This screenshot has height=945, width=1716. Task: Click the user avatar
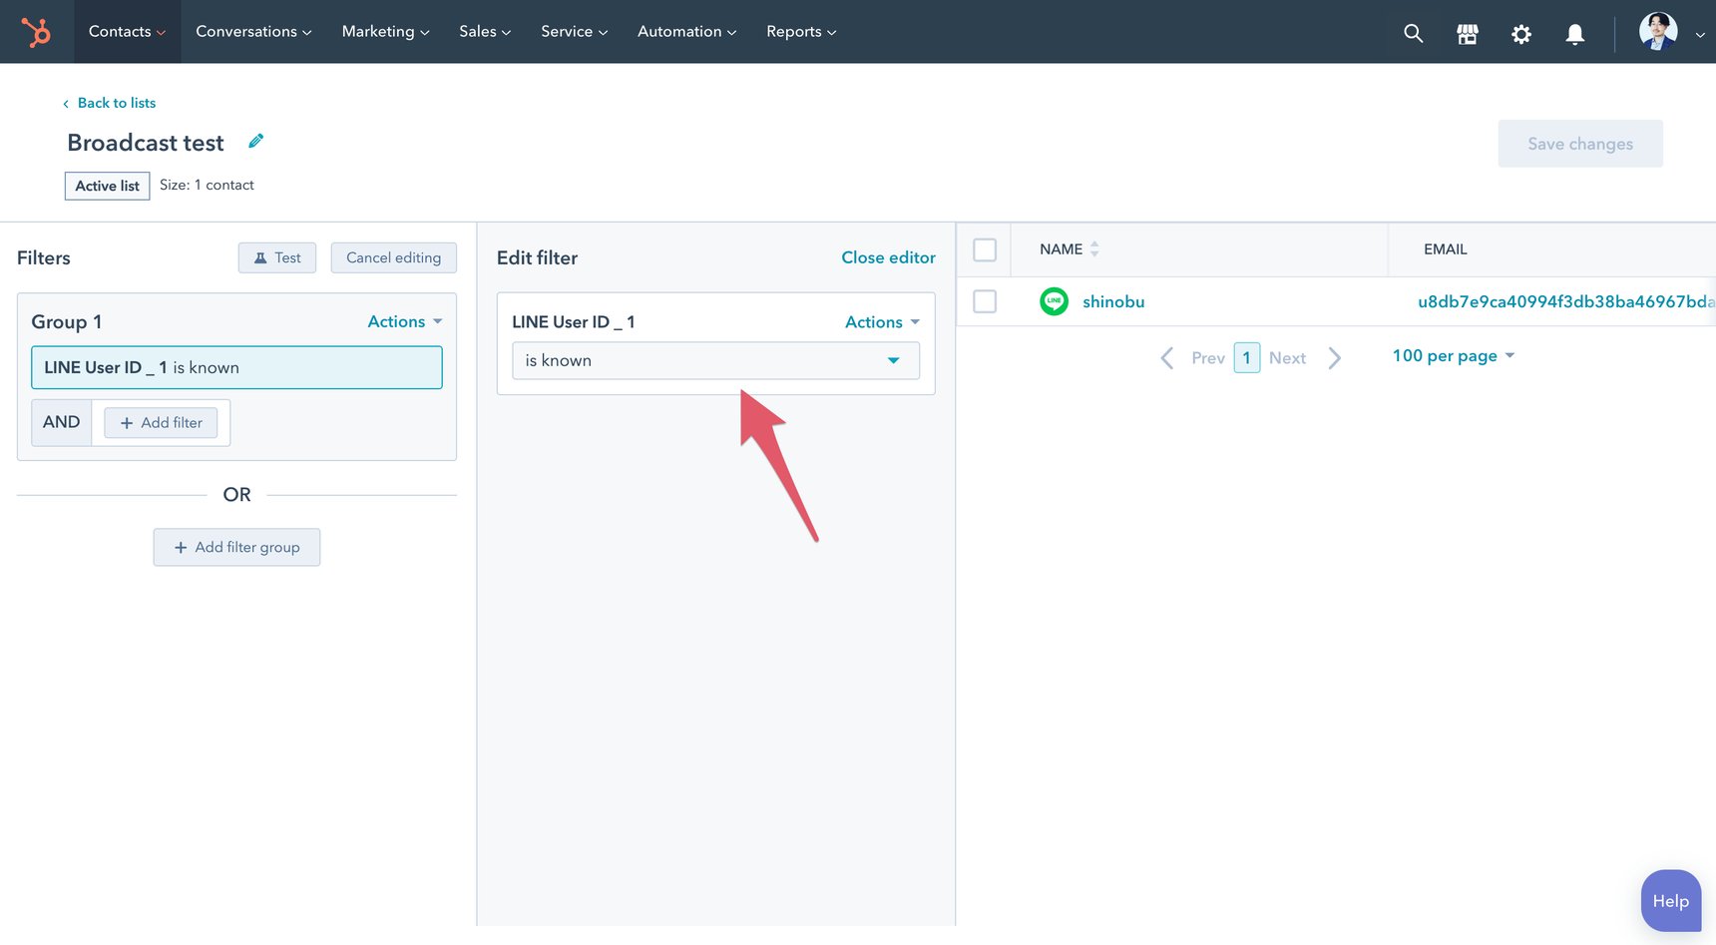tap(1655, 31)
